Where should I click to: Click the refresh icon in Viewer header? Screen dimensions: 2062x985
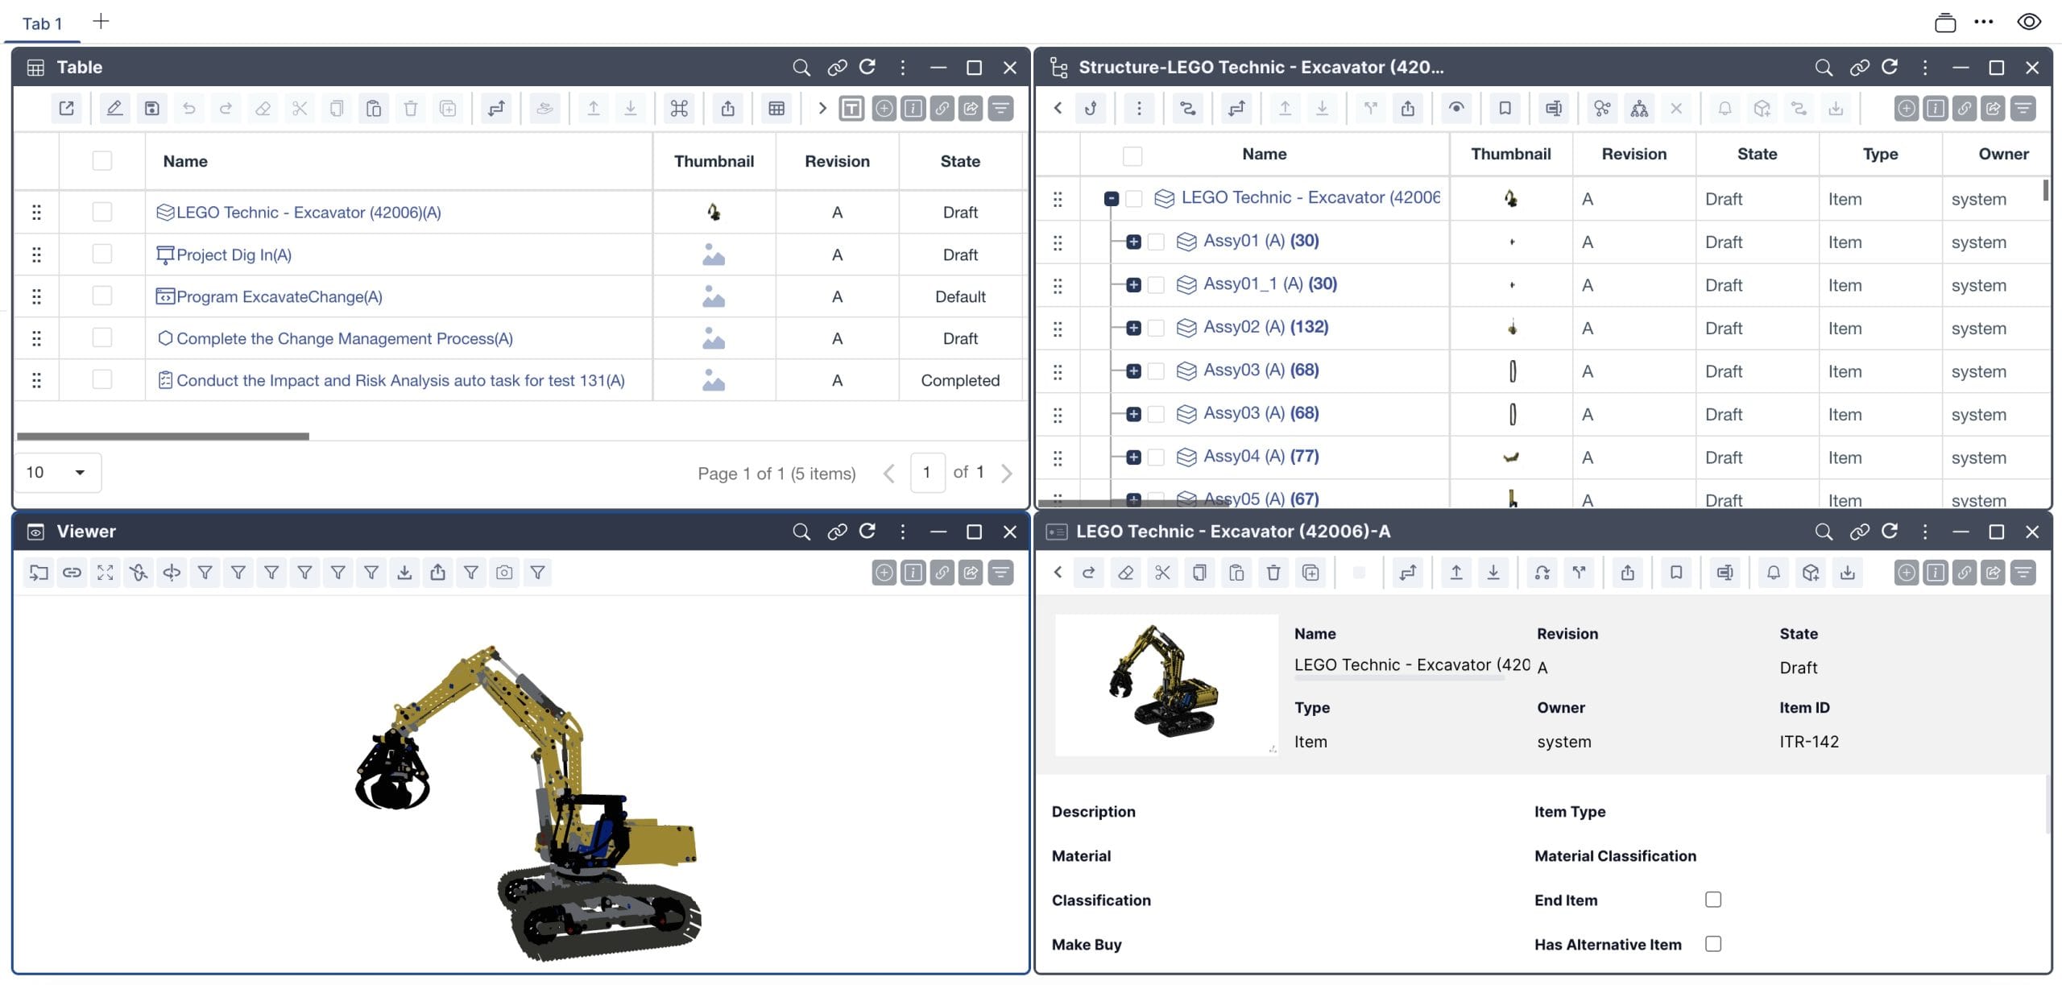click(867, 532)
